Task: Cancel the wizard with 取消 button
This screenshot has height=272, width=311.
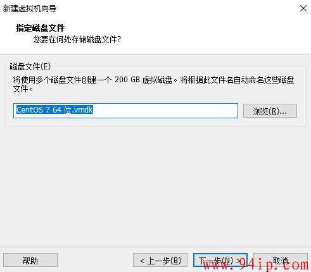Action: (x=281, y=260)
